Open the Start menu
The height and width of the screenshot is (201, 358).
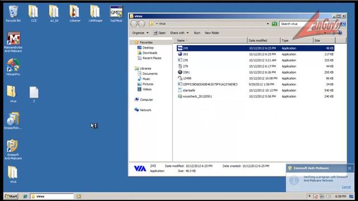click(x=11, y=196)
